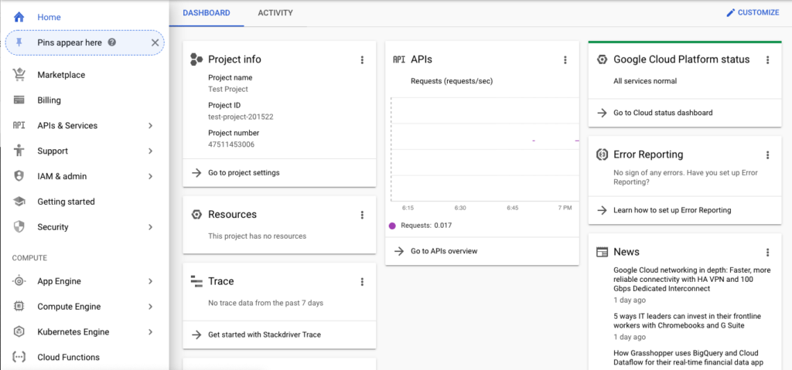Click the Customize dashboard button

point(753,12)
